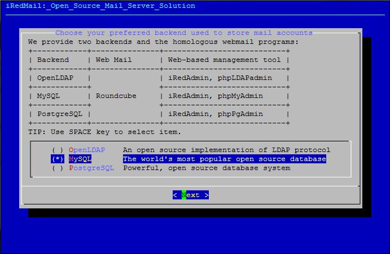
Task: Click the "Choose your preferred backend" dialog title
Action: [x=184, y=33]
